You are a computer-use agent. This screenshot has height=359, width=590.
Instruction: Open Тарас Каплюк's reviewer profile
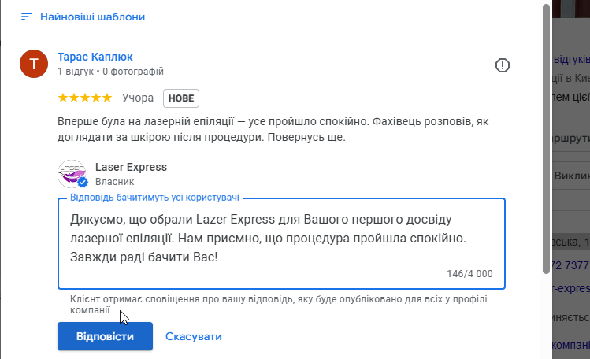click(95, 57)
